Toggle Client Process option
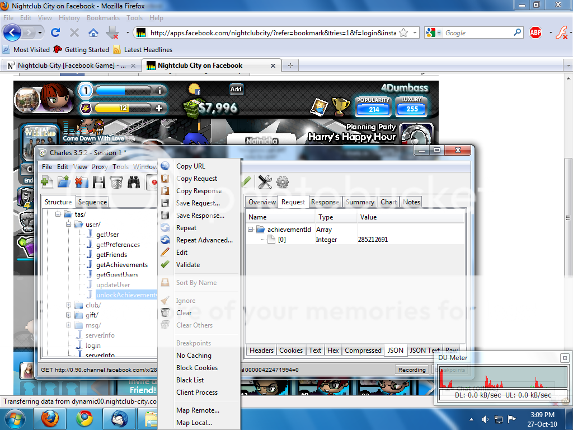Viewport: 573px width, 430px height. [x=200, y=392]
